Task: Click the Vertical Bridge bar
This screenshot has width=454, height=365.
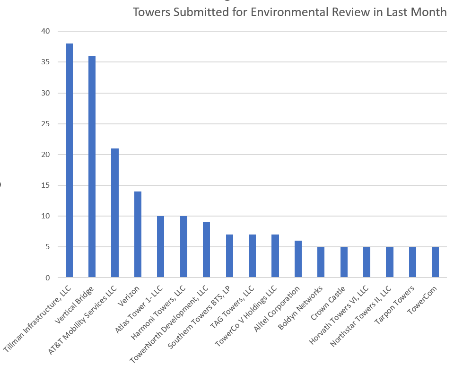Action: (92, 166)
